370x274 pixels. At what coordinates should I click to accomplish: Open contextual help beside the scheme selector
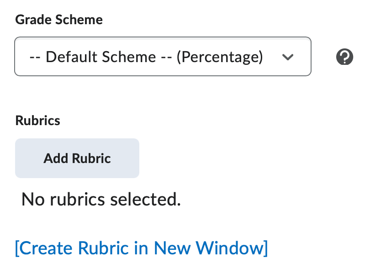coord(344,57)
